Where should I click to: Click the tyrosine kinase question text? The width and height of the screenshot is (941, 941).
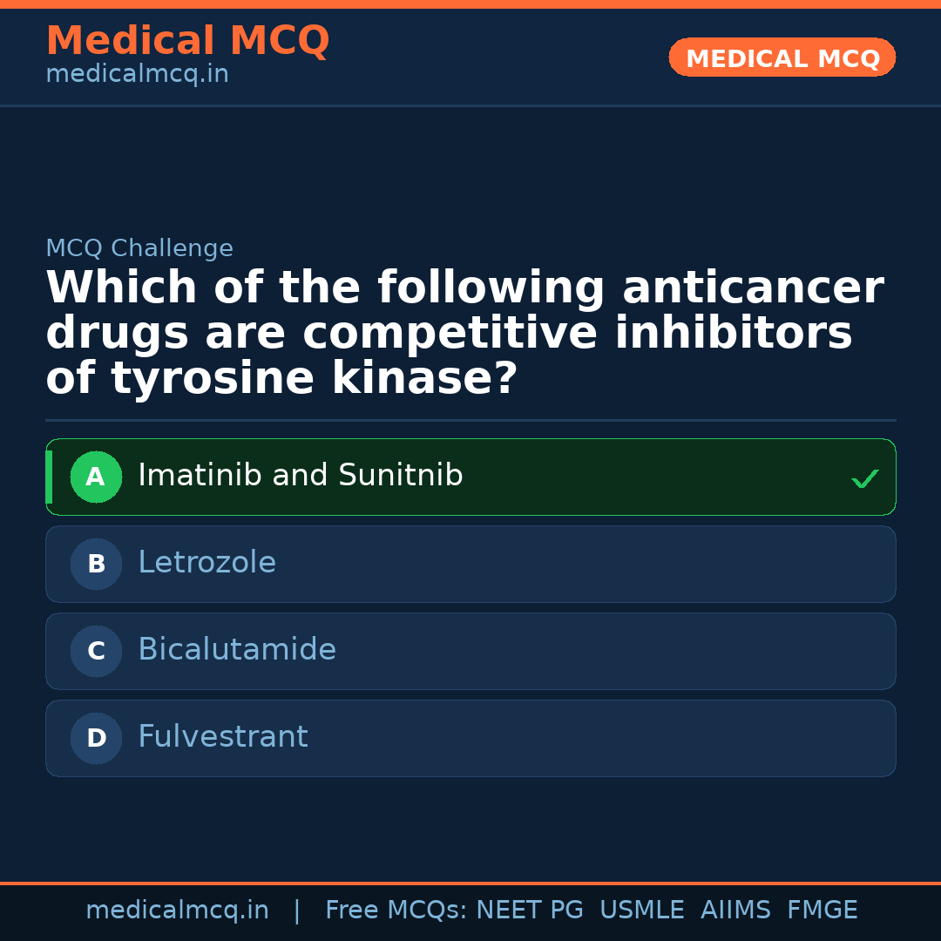point(464,334)
